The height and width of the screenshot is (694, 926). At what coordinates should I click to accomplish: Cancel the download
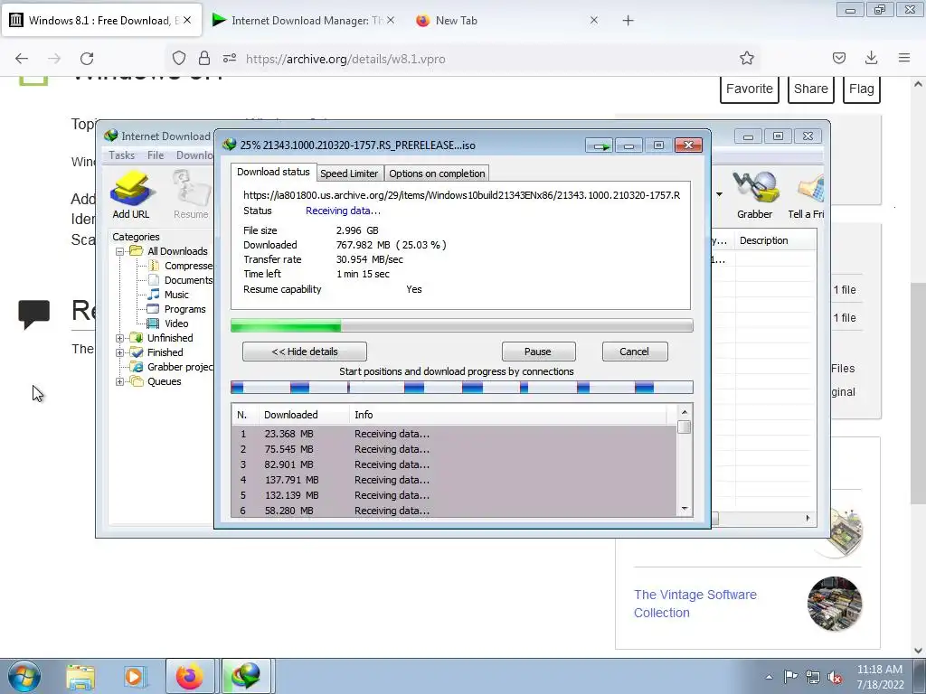click(635, 352)
